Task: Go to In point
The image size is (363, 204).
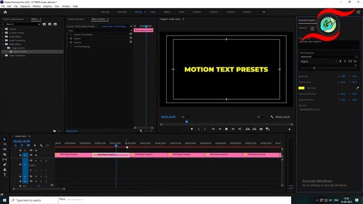Action: pos(213,129)
